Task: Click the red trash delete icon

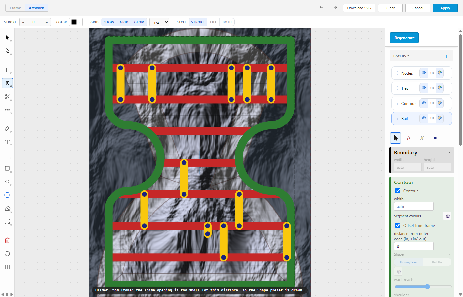Action: pos(7,240)
